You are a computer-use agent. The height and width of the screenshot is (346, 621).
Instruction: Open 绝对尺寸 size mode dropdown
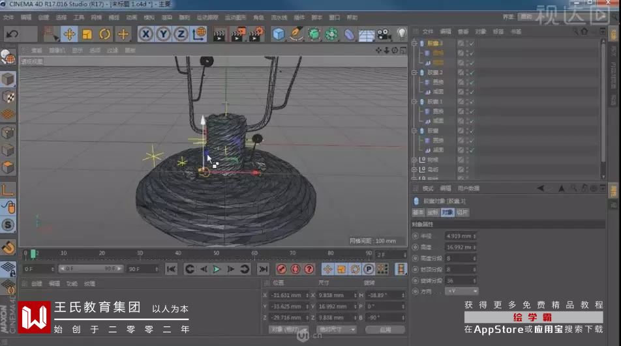pyautogui.click(x=336, y=330)
